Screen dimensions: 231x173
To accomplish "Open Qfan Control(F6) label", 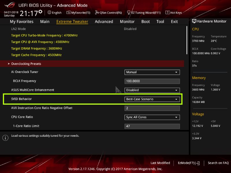I will click(111, 13).
